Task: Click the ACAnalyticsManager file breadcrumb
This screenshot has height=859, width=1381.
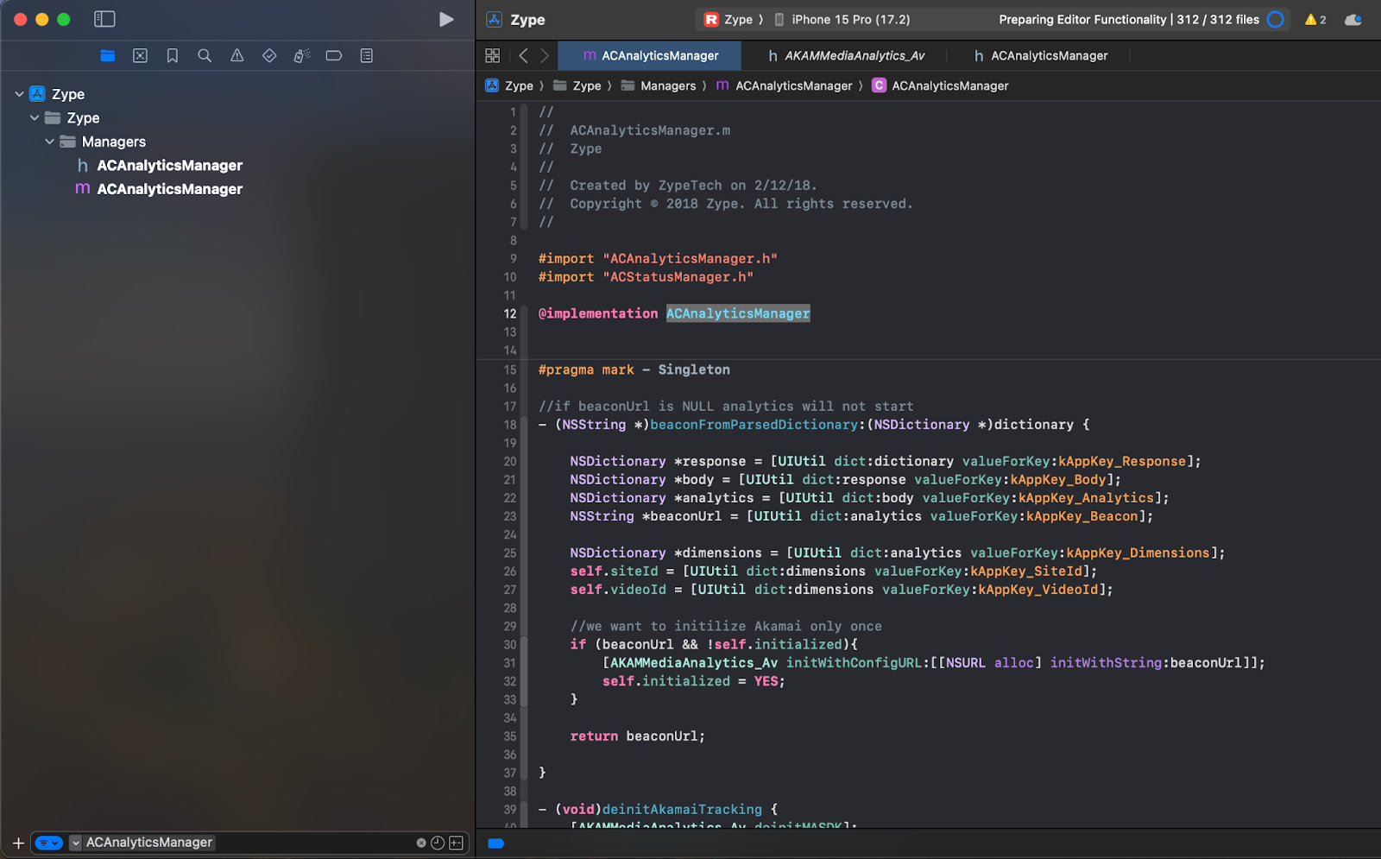Action: [785, 85]
